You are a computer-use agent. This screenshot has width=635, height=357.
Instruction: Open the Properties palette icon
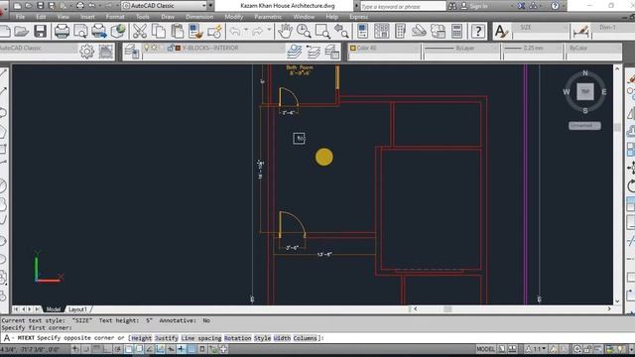[362, 31]
